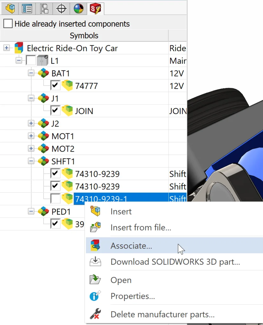
Task: Click the MOT2 component icon
Action: click(x=43, y=149)
